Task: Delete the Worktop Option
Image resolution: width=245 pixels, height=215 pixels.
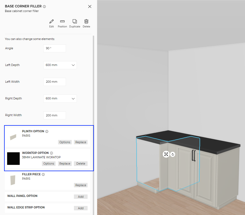Action: [81, 164]
